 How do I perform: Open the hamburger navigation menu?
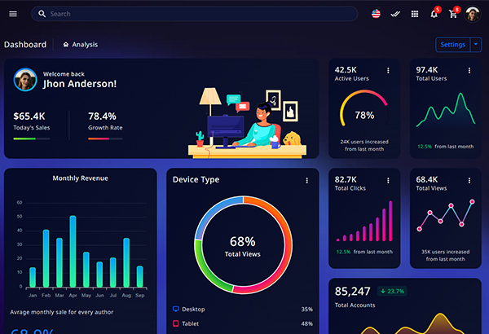pyautogui.click(x=13, y=14)
